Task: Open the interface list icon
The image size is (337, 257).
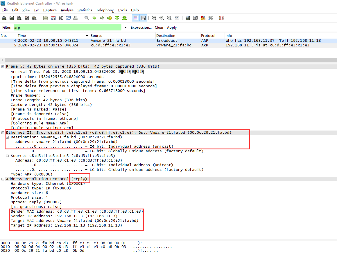Action: click(x=4, y=18)
